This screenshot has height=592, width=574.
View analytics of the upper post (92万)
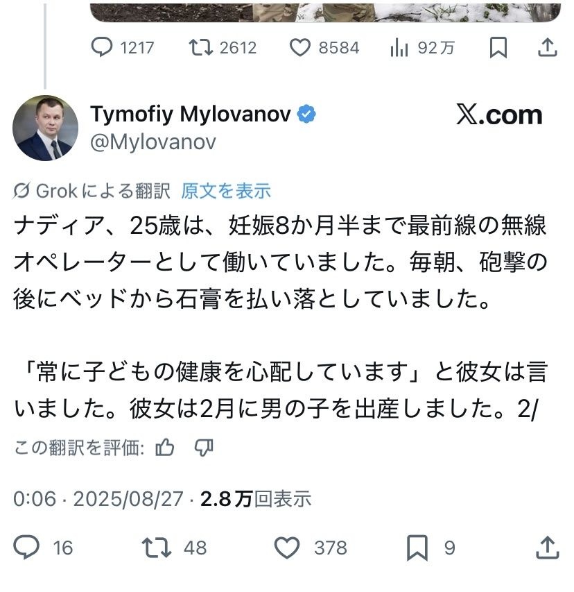(x=399, y=47)
